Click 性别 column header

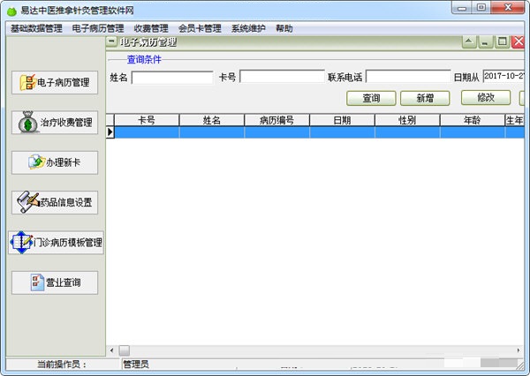pos(407,120)
